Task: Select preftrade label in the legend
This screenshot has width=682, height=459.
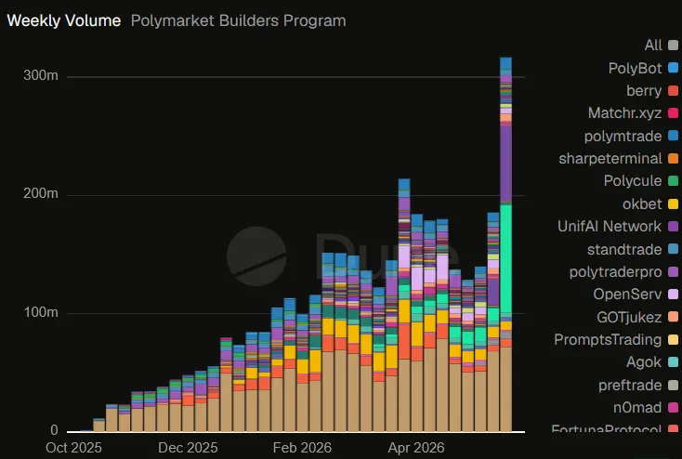Action: (630, 385)
